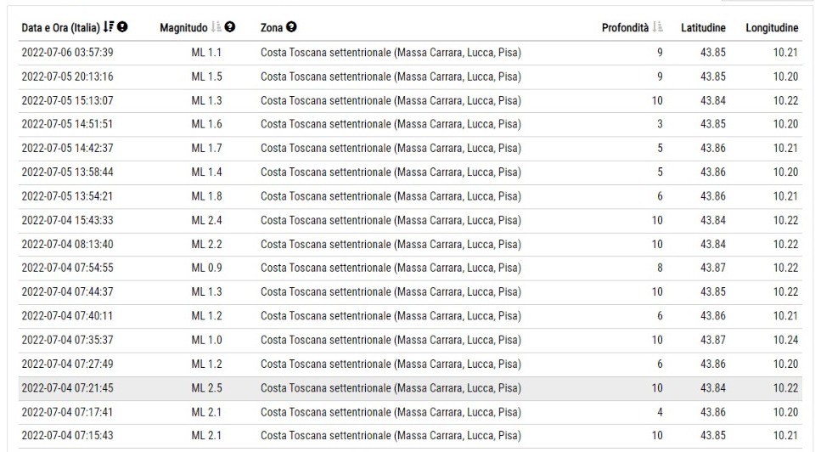The image size is (821, 452).
Task: Click the Latitudine column header
Action: coord(703,28)
